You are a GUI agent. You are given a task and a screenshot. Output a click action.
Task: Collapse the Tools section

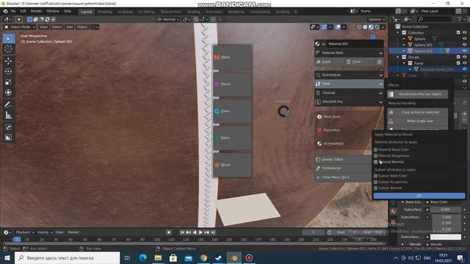coord(350,84)
